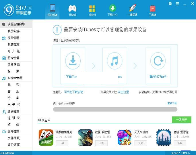
Task: Select the 我的设备 top tab
Action: [x=52, y=10]
